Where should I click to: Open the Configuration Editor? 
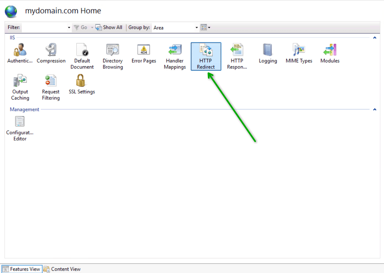tap(20, 129)
